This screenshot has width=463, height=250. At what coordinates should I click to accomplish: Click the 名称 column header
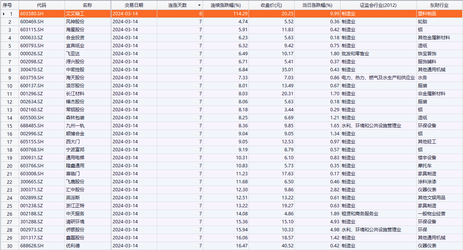click(87, 5)
